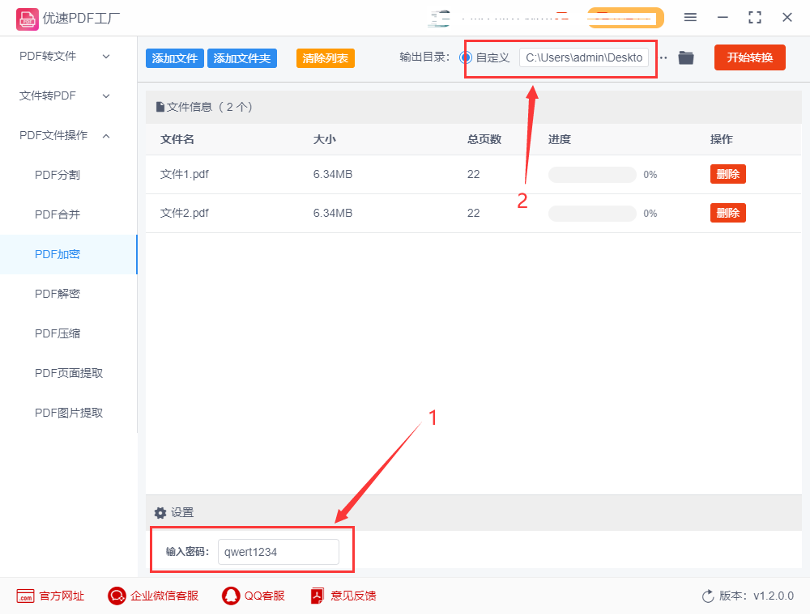Click the progress bar for 文件1.pdf
The width and height of the screenshot is (810, 615).
[x=592, y=175]
